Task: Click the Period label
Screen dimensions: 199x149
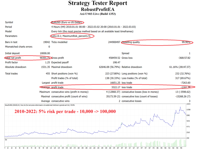Action: (8, 27)
